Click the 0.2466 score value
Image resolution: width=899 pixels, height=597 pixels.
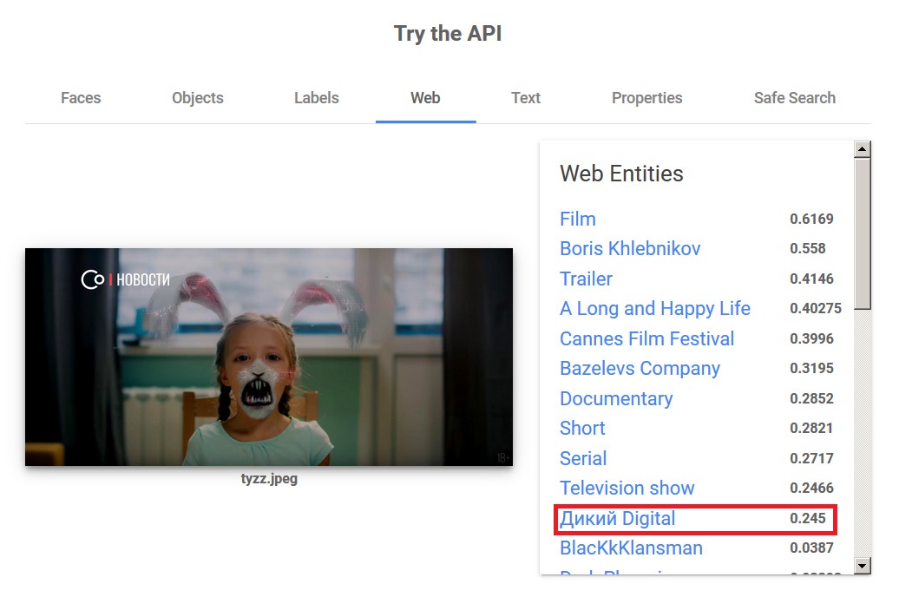coord(811,488)
